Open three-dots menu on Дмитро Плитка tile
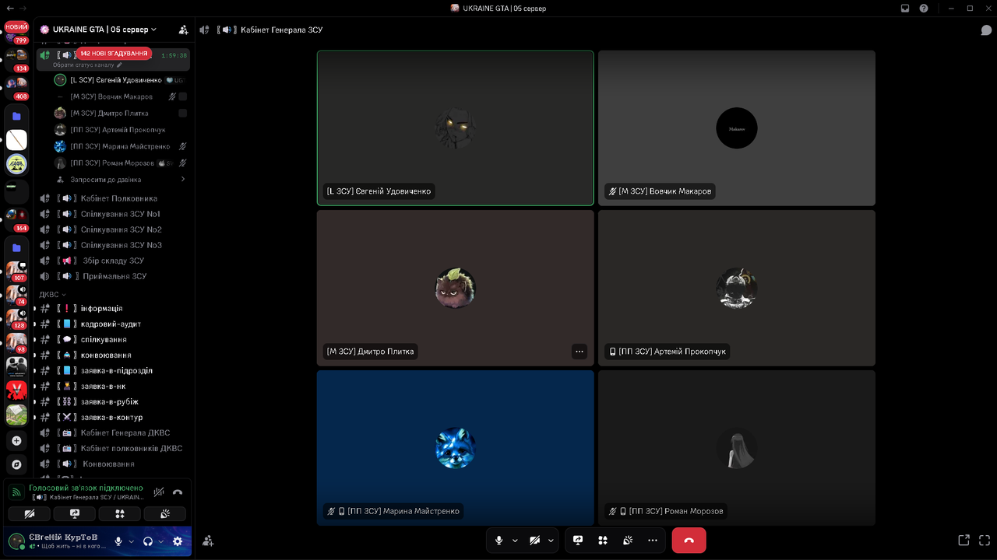997x560 pixels. point(579,352)
